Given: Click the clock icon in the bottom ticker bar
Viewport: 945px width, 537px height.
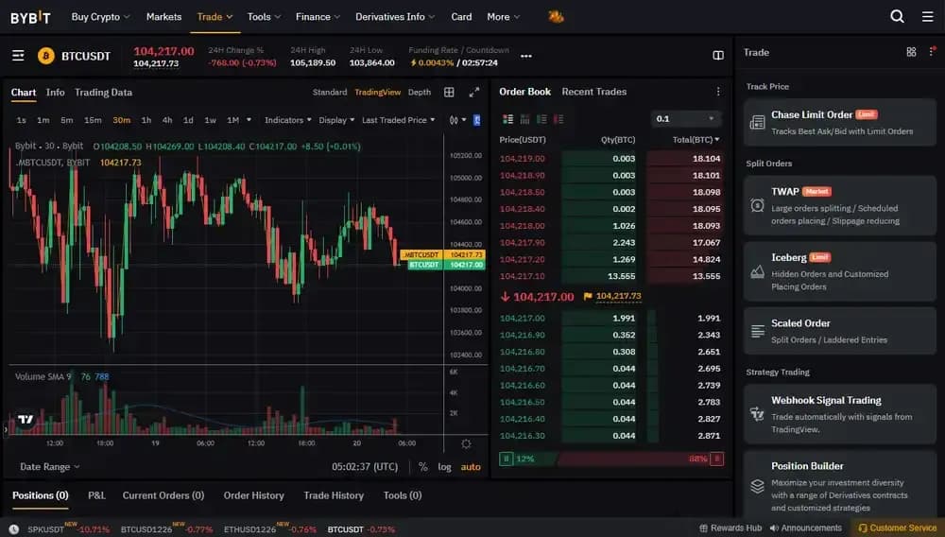Looking at the screenshot, I should 14,529.
